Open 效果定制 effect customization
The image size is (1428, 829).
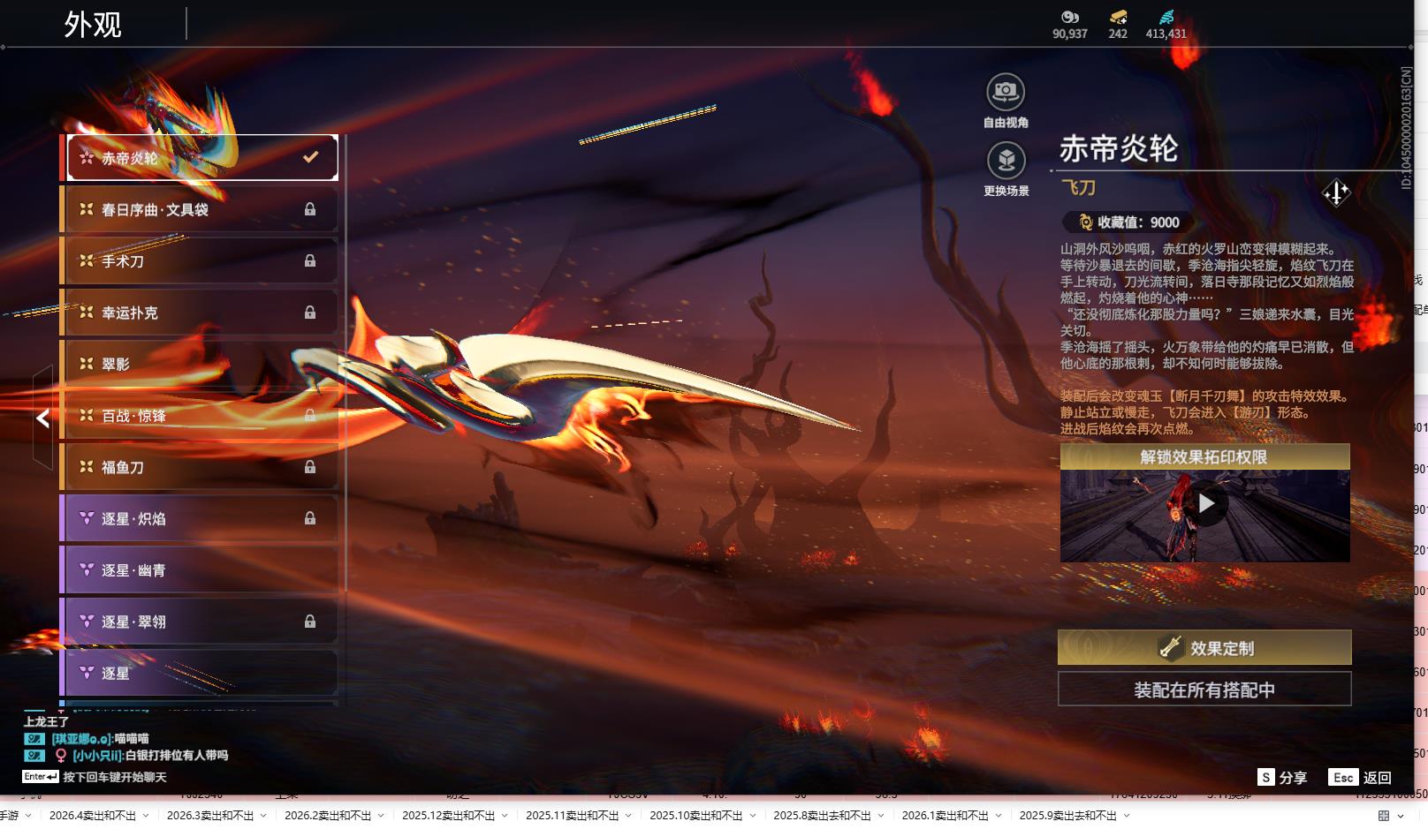(1205, 647)
